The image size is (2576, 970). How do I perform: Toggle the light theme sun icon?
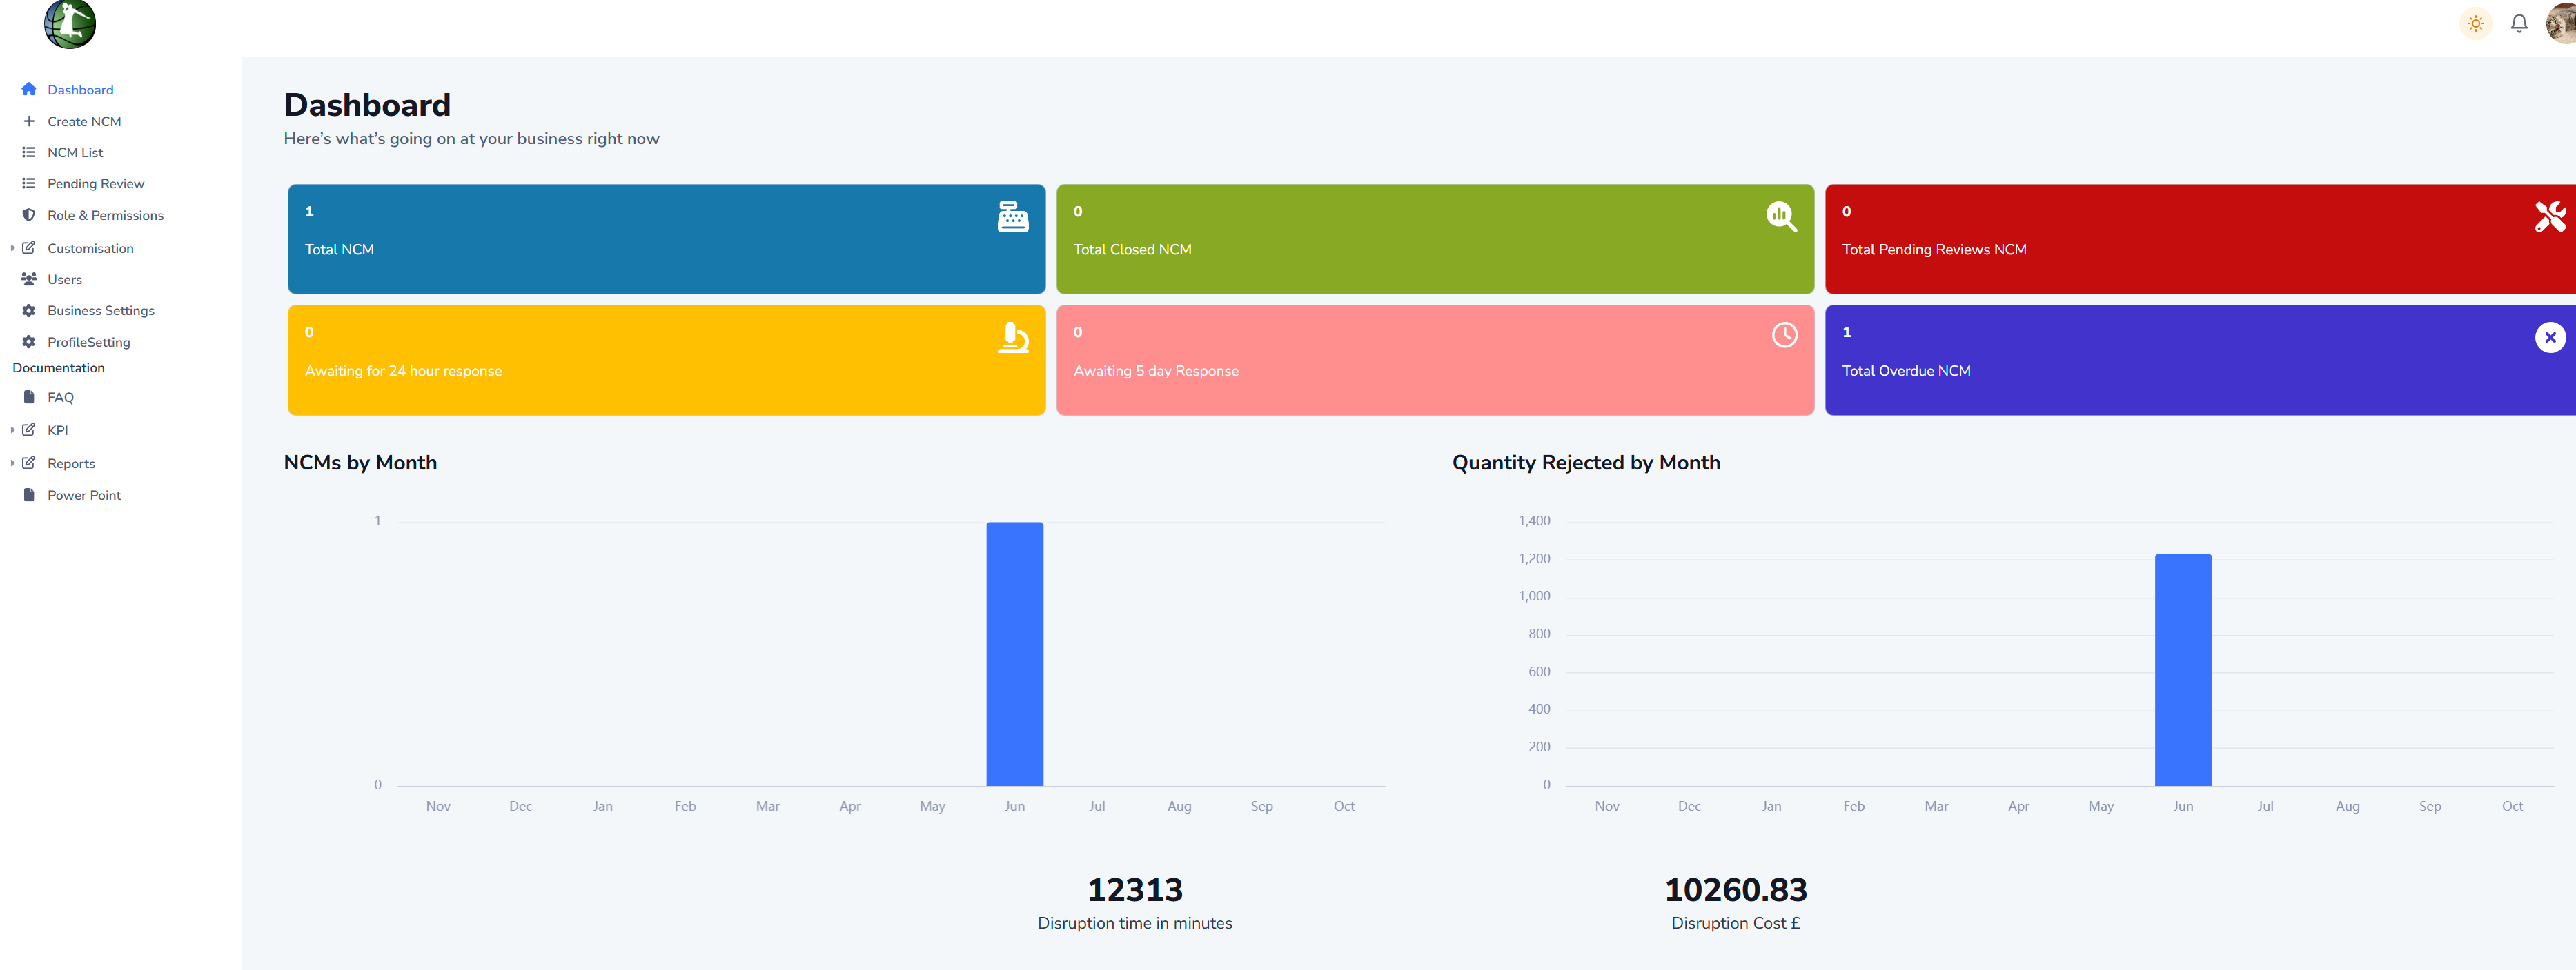point(2475,23)
